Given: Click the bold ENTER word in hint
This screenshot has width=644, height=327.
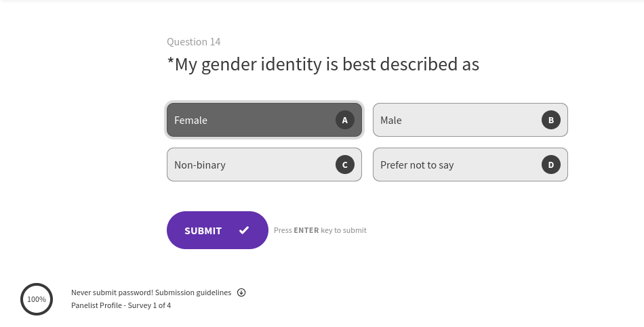Looking at the screenshot, I should click(306, 230).
